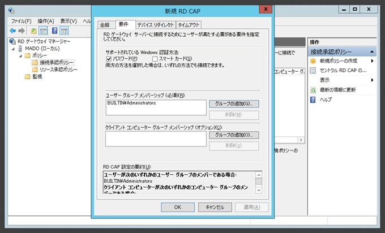Select the 要件 tab
Screen dimensions: 385x233
tap(126, 24)
